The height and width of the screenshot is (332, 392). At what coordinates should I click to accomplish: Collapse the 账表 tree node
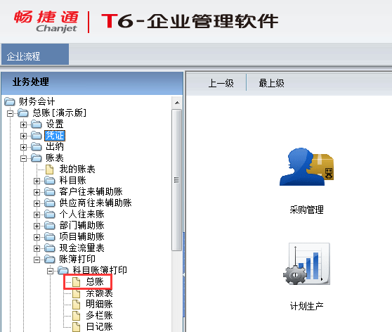coord(23,158)
